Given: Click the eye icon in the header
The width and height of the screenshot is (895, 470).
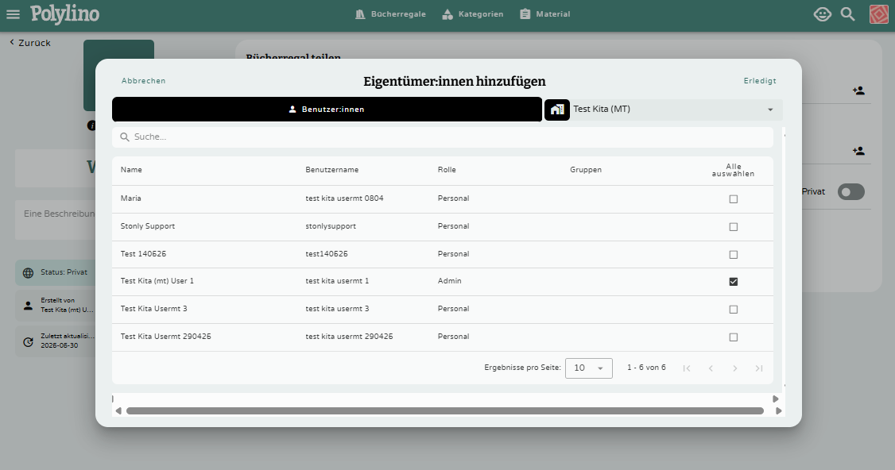Looking at the screenshot, I should point(822,14).
